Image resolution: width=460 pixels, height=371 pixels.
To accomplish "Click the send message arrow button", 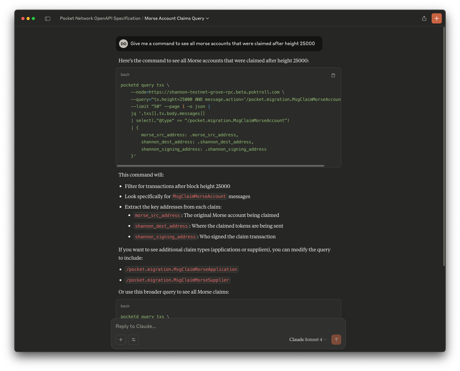I will click(336, 339).
